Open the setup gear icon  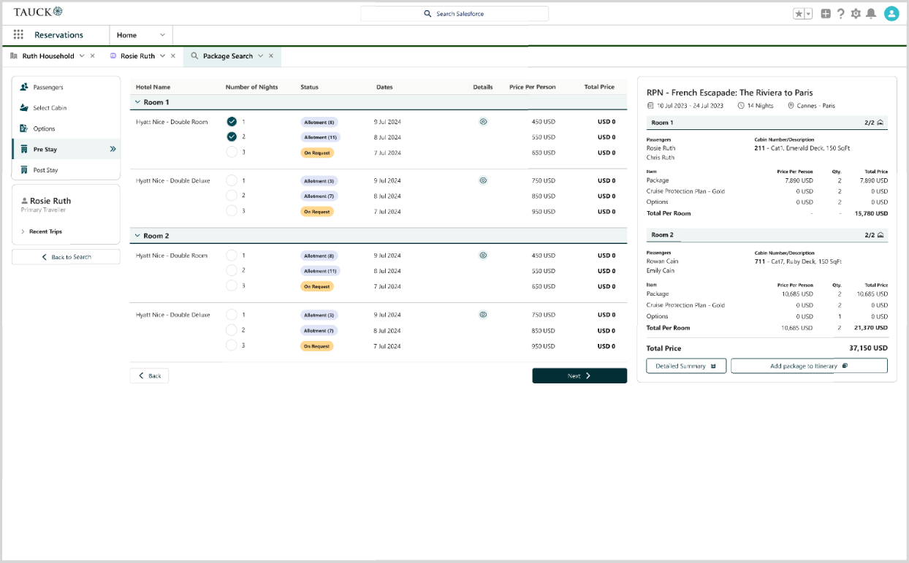coord(856,14)
